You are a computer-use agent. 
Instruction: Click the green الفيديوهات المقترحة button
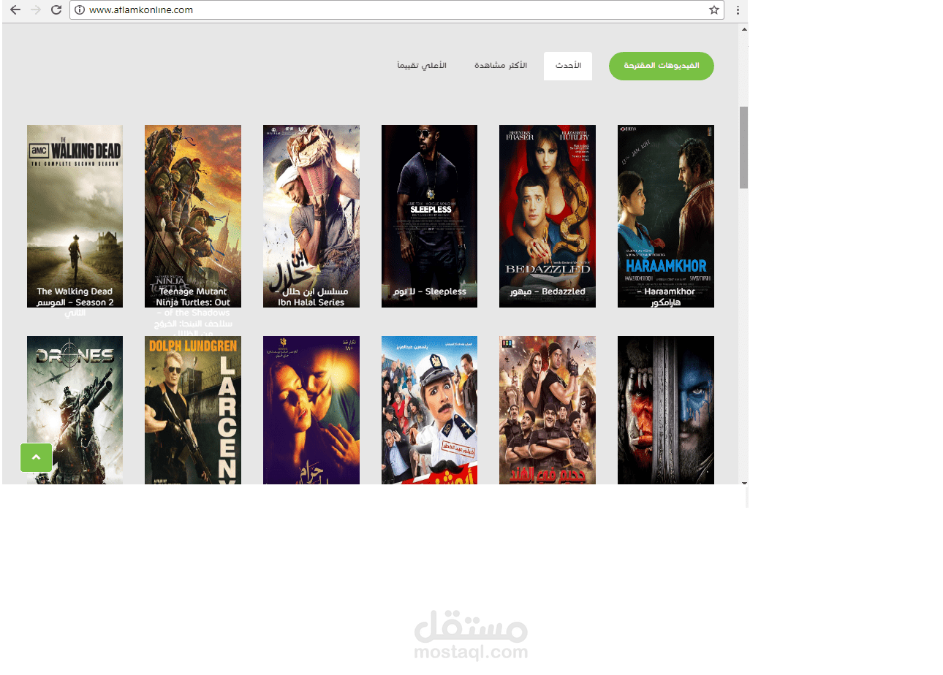661,66
